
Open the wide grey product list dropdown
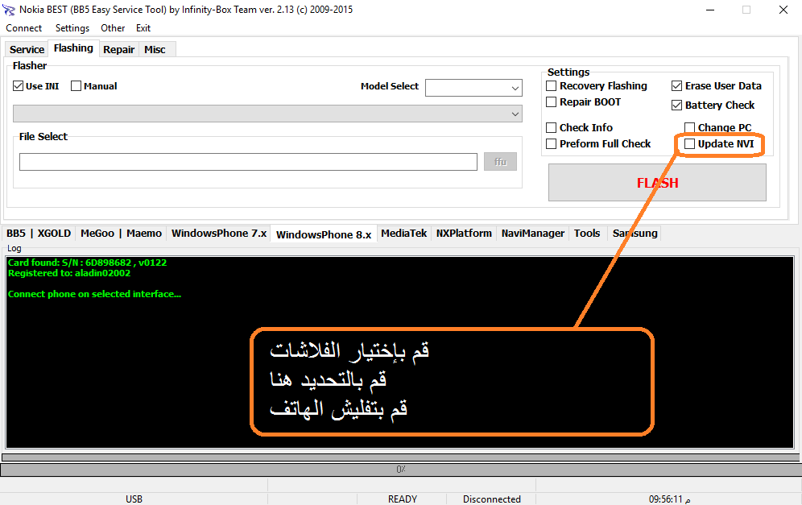coord(267,114)
